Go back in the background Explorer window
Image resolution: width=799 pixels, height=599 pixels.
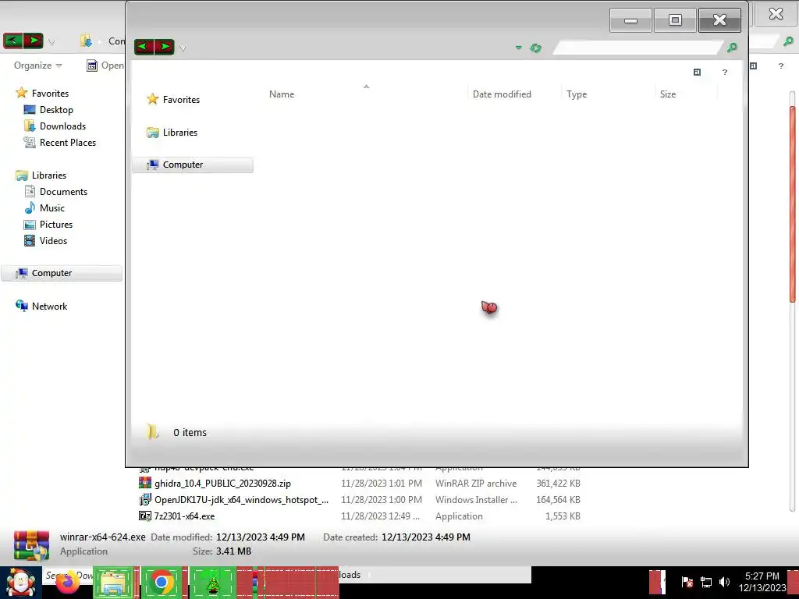(13, 41)
